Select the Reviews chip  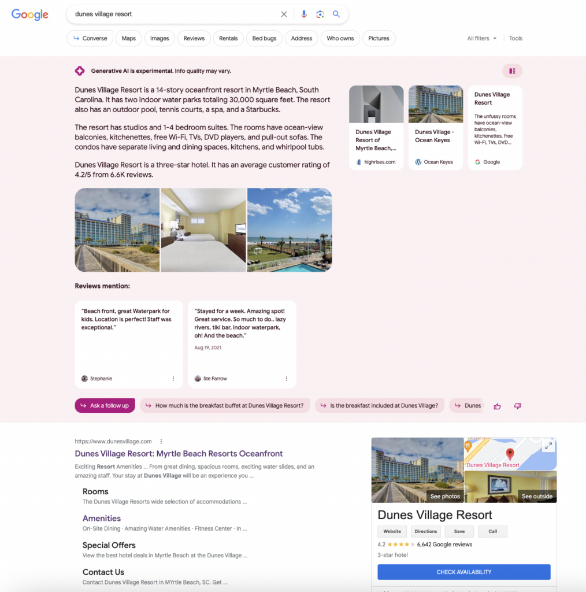click(194, 39)
